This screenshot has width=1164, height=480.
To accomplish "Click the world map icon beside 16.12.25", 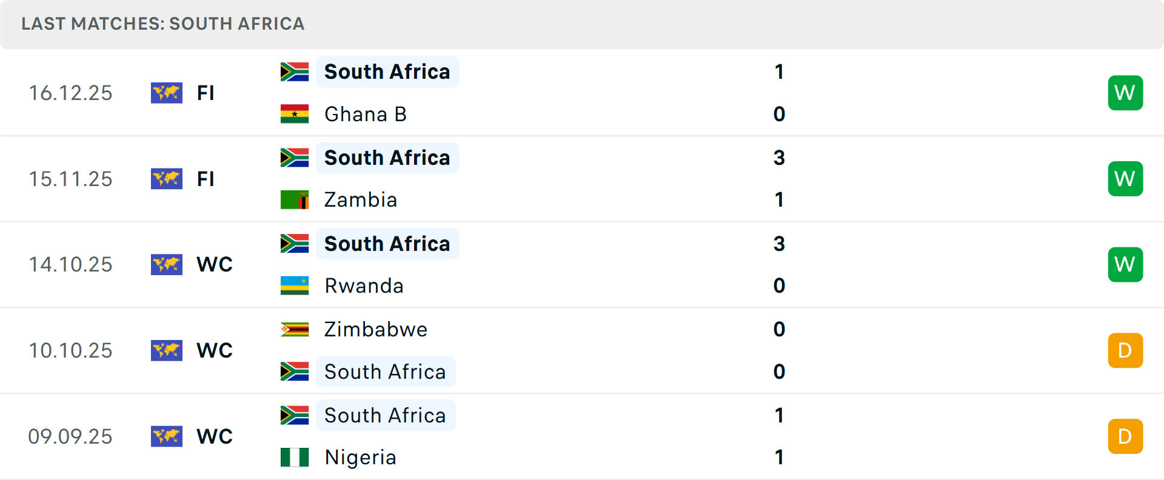I will 167,93.
